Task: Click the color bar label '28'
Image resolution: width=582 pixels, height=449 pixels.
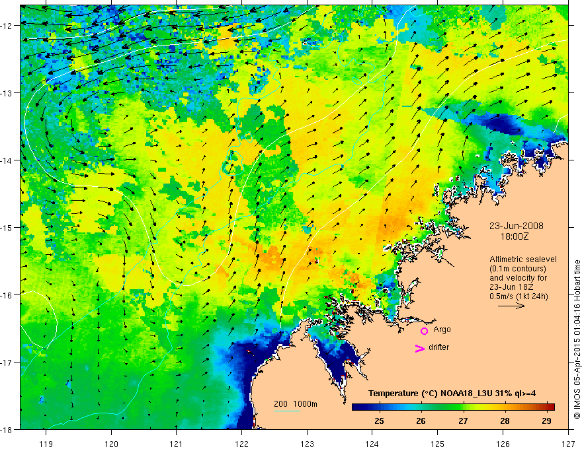Action: [505, 421]
